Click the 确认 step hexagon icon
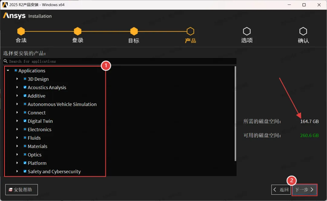 tap(303, 31)
